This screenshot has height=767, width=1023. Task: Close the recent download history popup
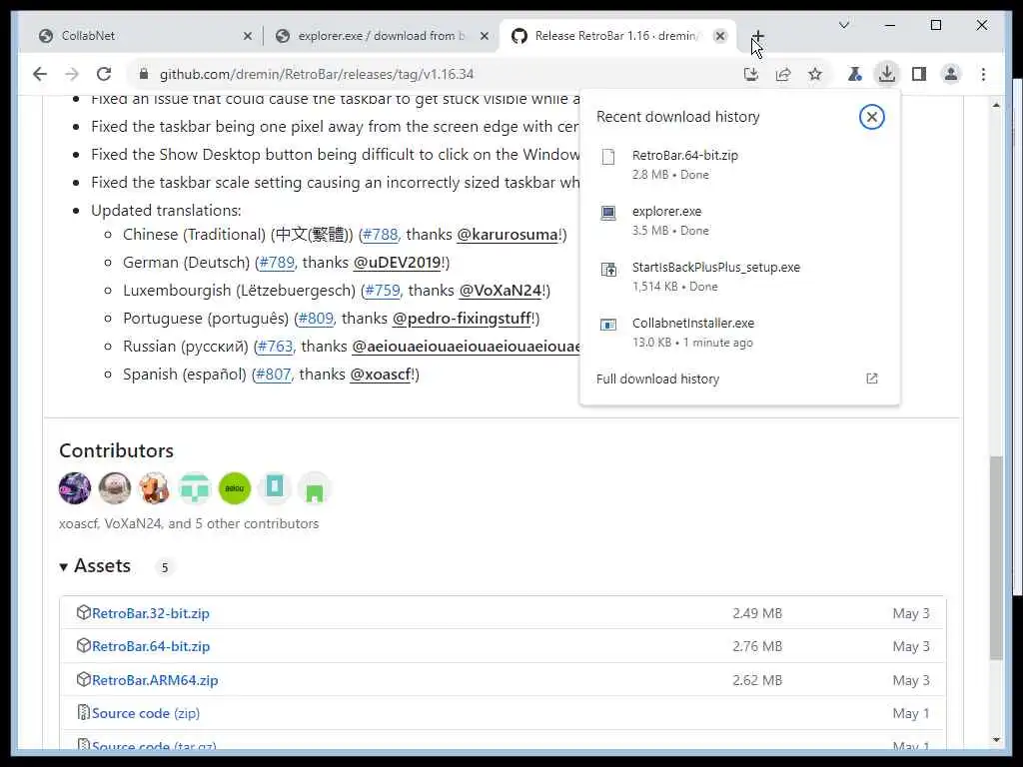pos(871,117)
